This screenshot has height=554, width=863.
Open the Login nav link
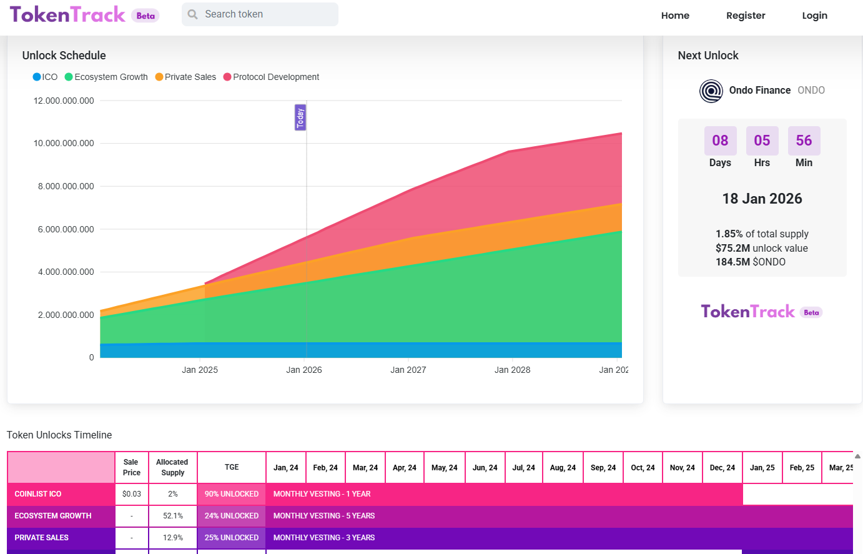[814, 16]
